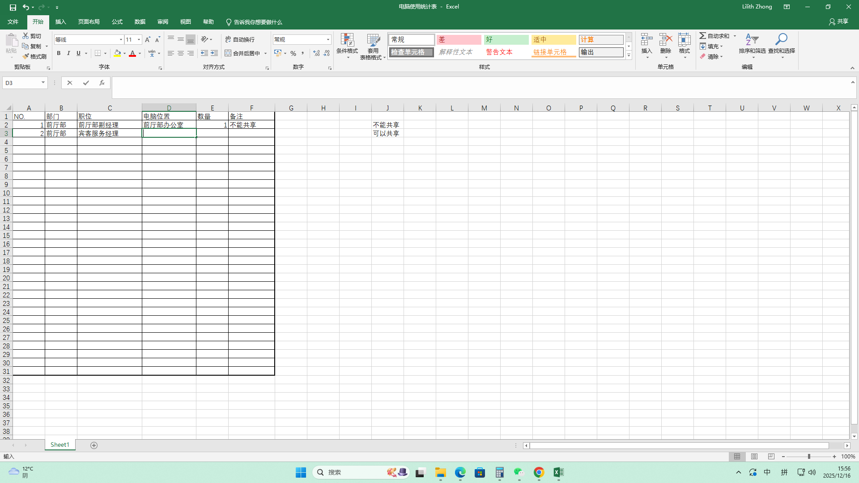Click the Save icon in title bar

(13, 7)
